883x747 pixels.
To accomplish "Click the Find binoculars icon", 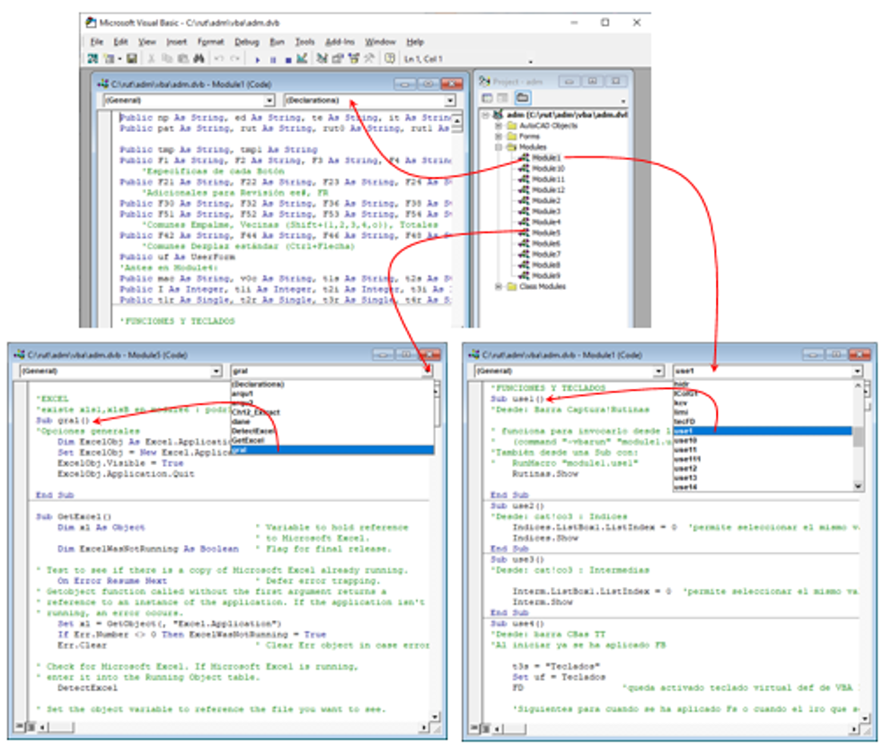I will point(199,59).
